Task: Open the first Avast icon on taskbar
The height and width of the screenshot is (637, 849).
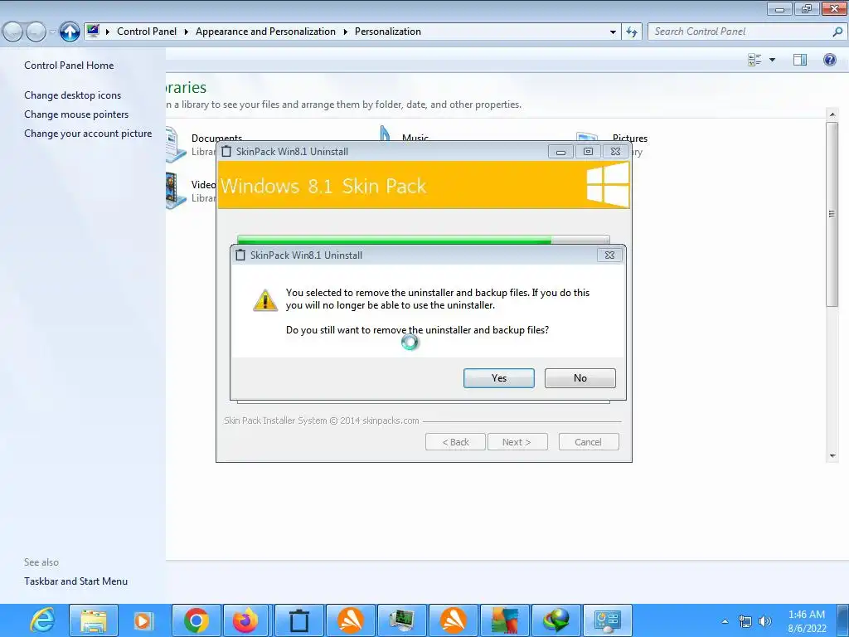Action: pos(351,620)
